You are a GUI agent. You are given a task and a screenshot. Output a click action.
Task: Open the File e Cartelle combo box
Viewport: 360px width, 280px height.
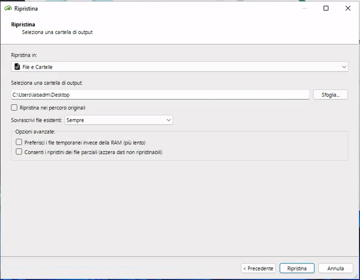[179, 67]
